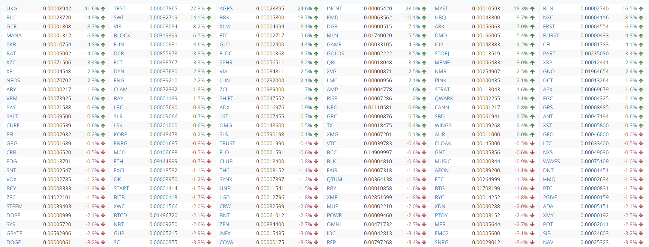
Task: Click the red down arrow beside GBG
Action: (103, 144)
